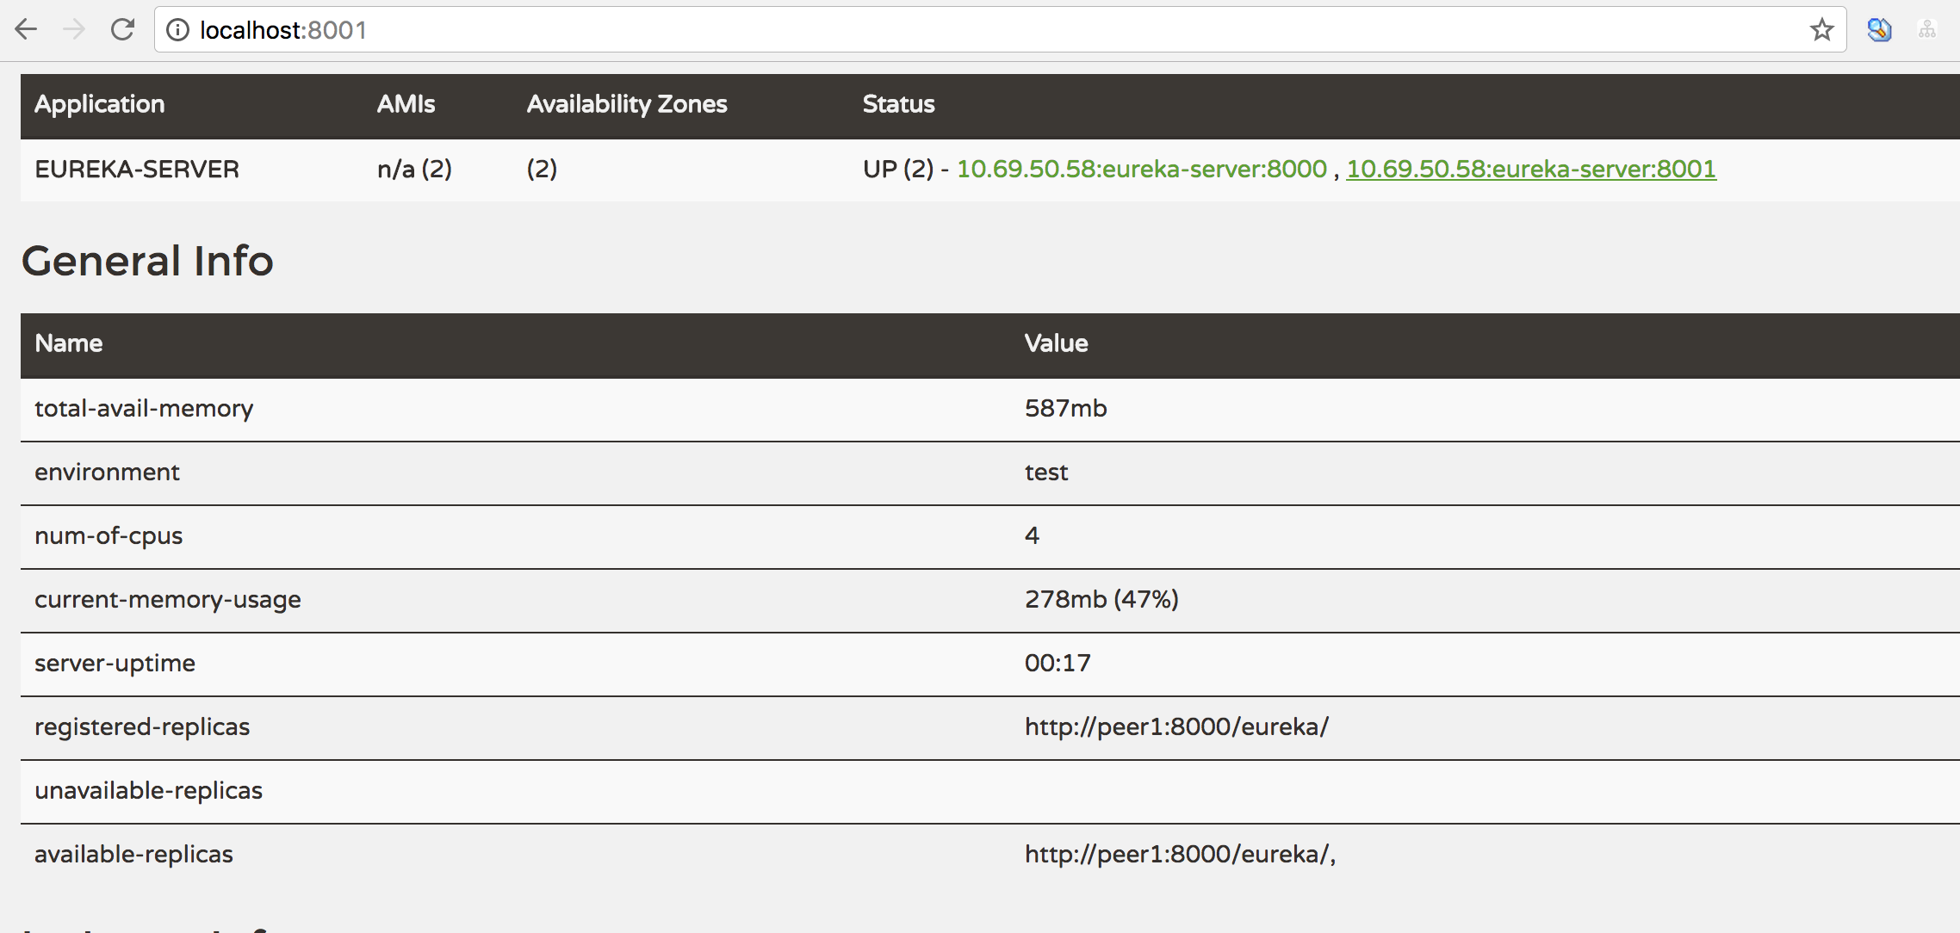Click the server-uptime value 00:17
This screenshot has width=1960, height=933.
click(x=1058, y=663)
